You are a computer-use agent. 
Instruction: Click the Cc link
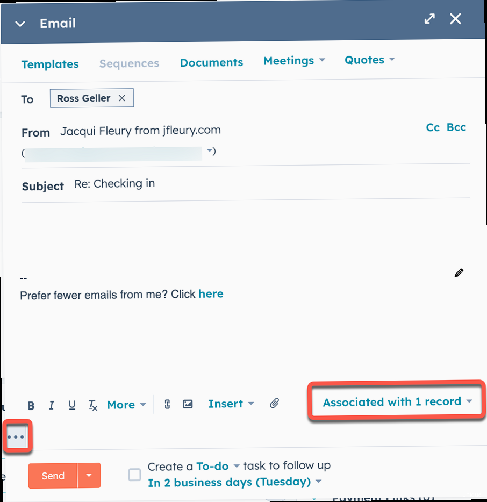(x=433, y=127)
